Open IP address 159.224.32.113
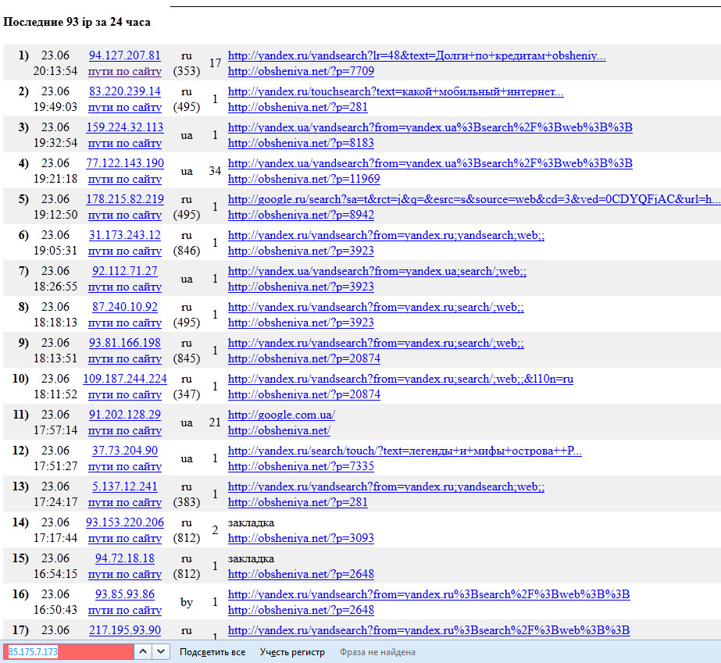This screenshot has width=721, height=663. [x=125, y=127]
